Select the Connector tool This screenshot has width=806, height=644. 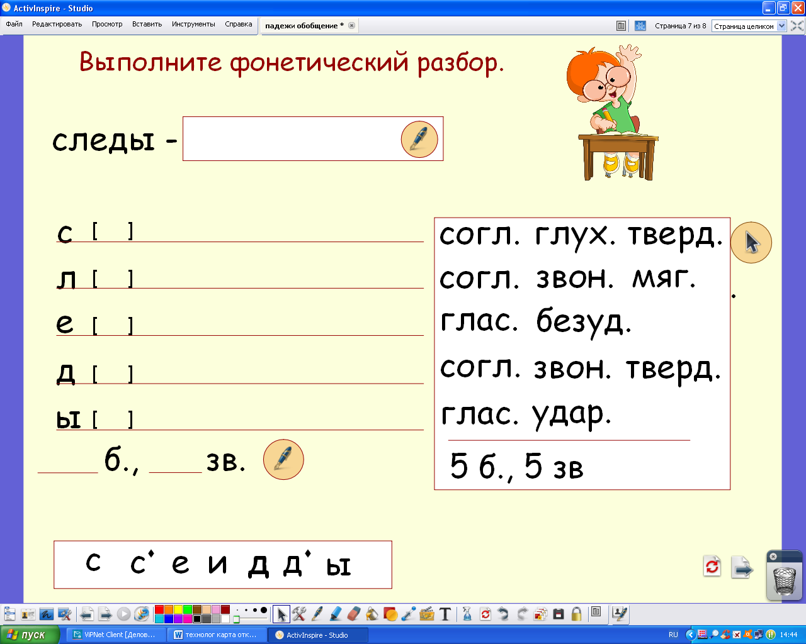409,614
